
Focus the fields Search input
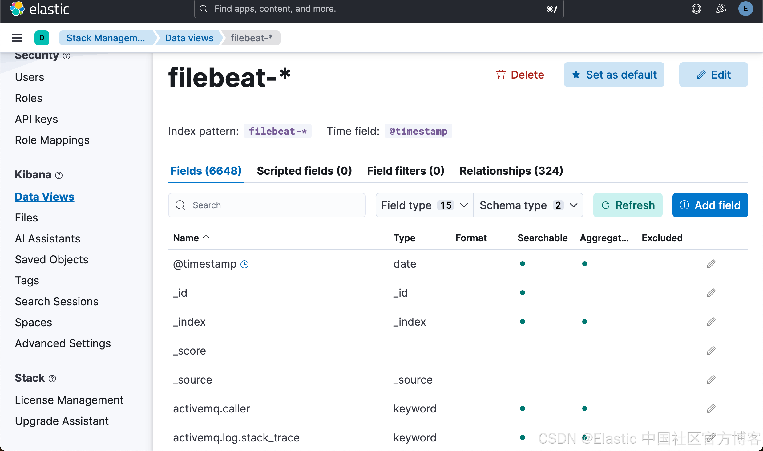[267, 205]
